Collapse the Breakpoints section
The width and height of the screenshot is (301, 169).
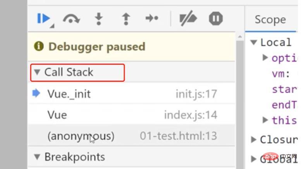point(38,157)
